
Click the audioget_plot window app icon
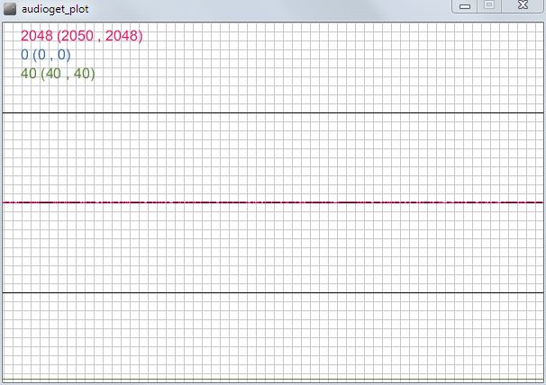coord(10,9)
